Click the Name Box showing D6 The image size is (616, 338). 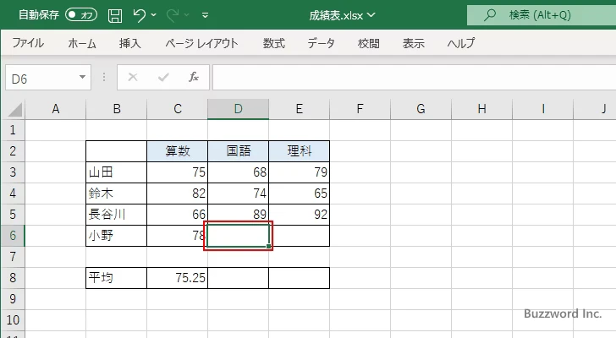coord(41,78)
